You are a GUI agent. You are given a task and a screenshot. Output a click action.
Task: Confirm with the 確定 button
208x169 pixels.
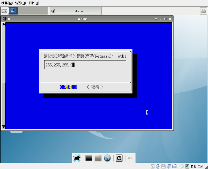pyautogui.click(x=68, y=87)
